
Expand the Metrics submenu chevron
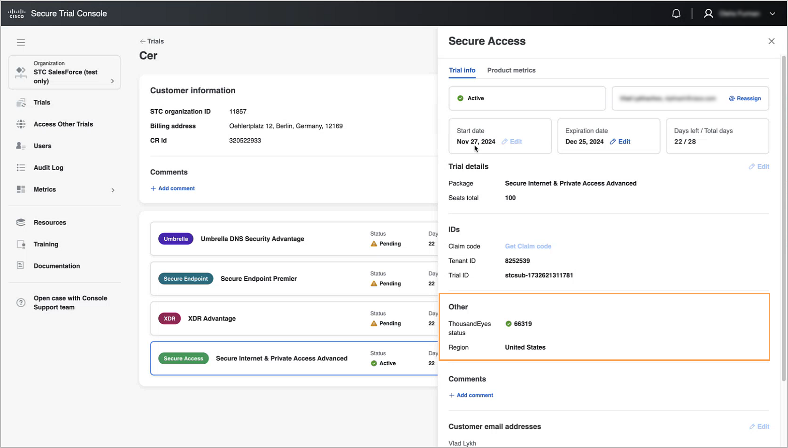(x=113, y=190)
